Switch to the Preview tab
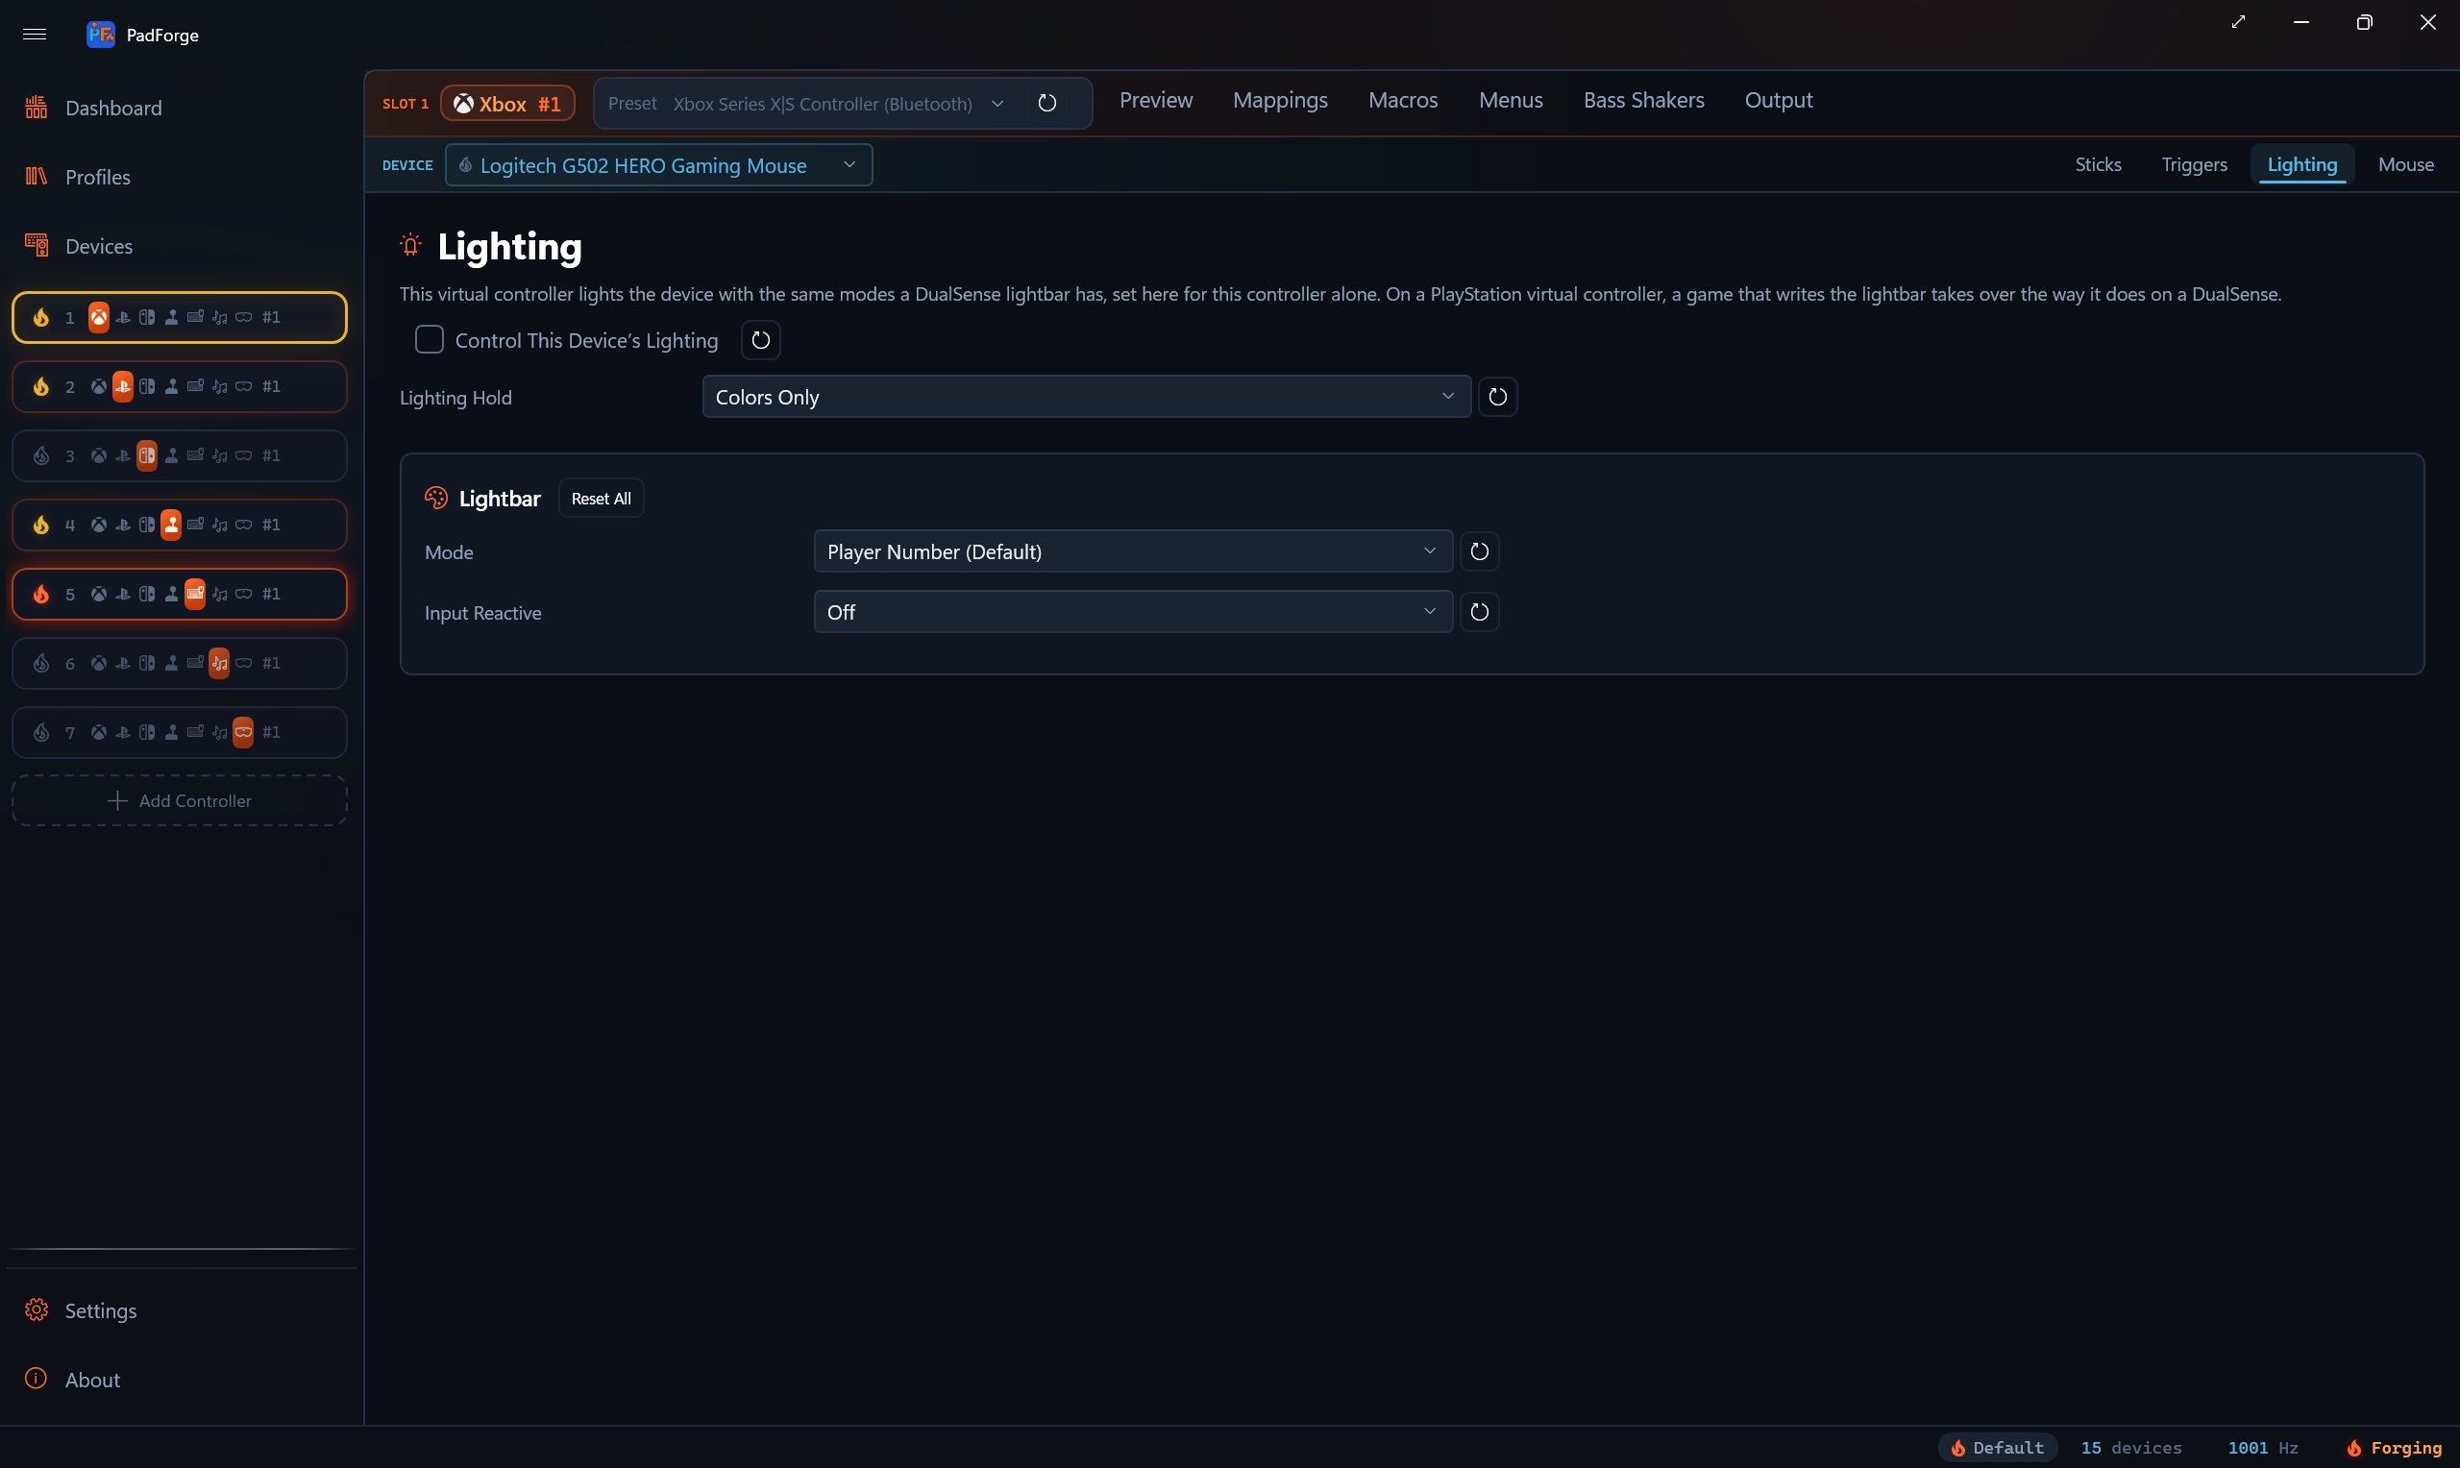This screenshot has height=1468, width=2460. click(x=1156, y=101)
